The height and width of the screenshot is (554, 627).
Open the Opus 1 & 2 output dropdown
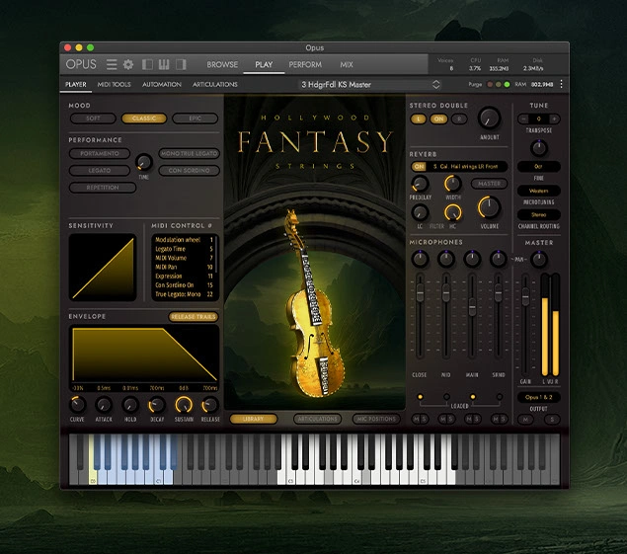[539, 397]
